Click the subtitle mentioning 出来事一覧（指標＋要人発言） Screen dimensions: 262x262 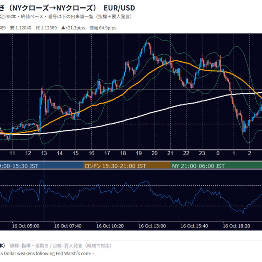coord(66,17)
